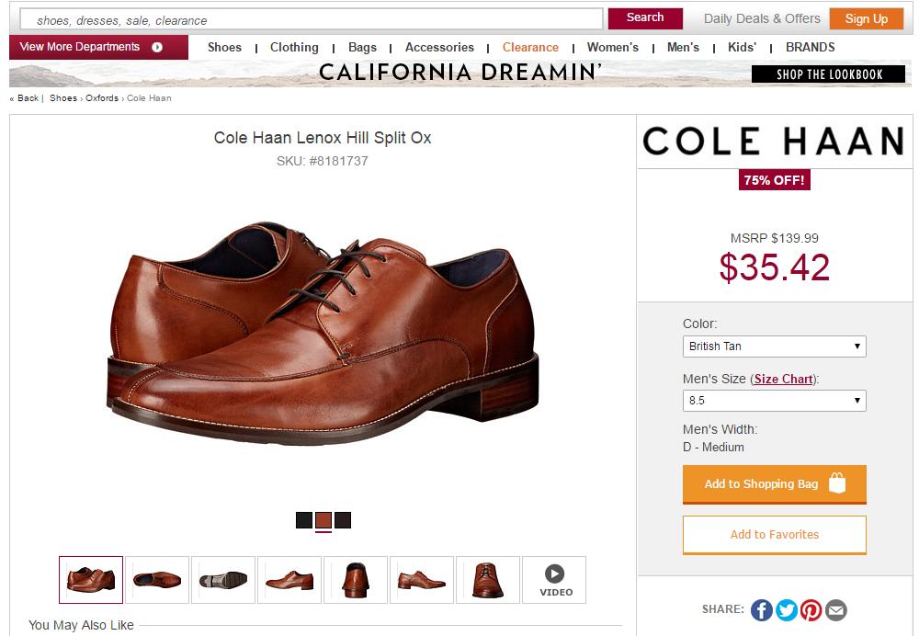Viewport: 919px width, 636px height.
Task: Open the Size Chart link
Action: 784,379
